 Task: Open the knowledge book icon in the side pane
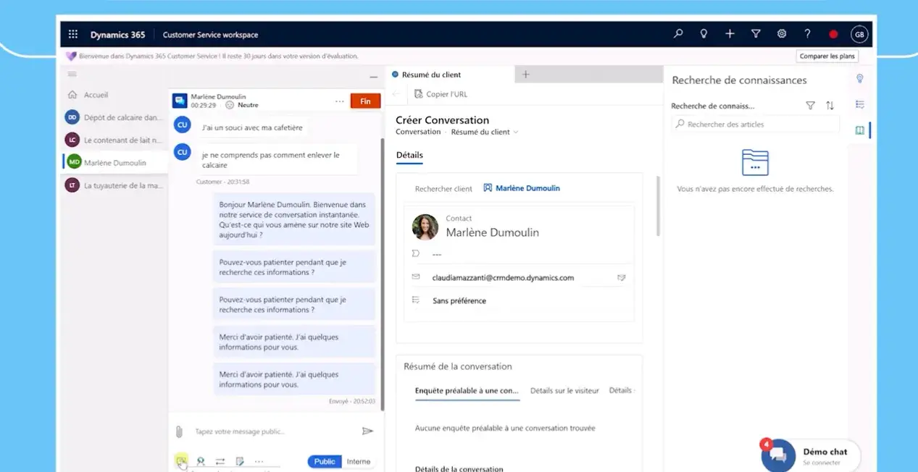click(x=860, y=130)
